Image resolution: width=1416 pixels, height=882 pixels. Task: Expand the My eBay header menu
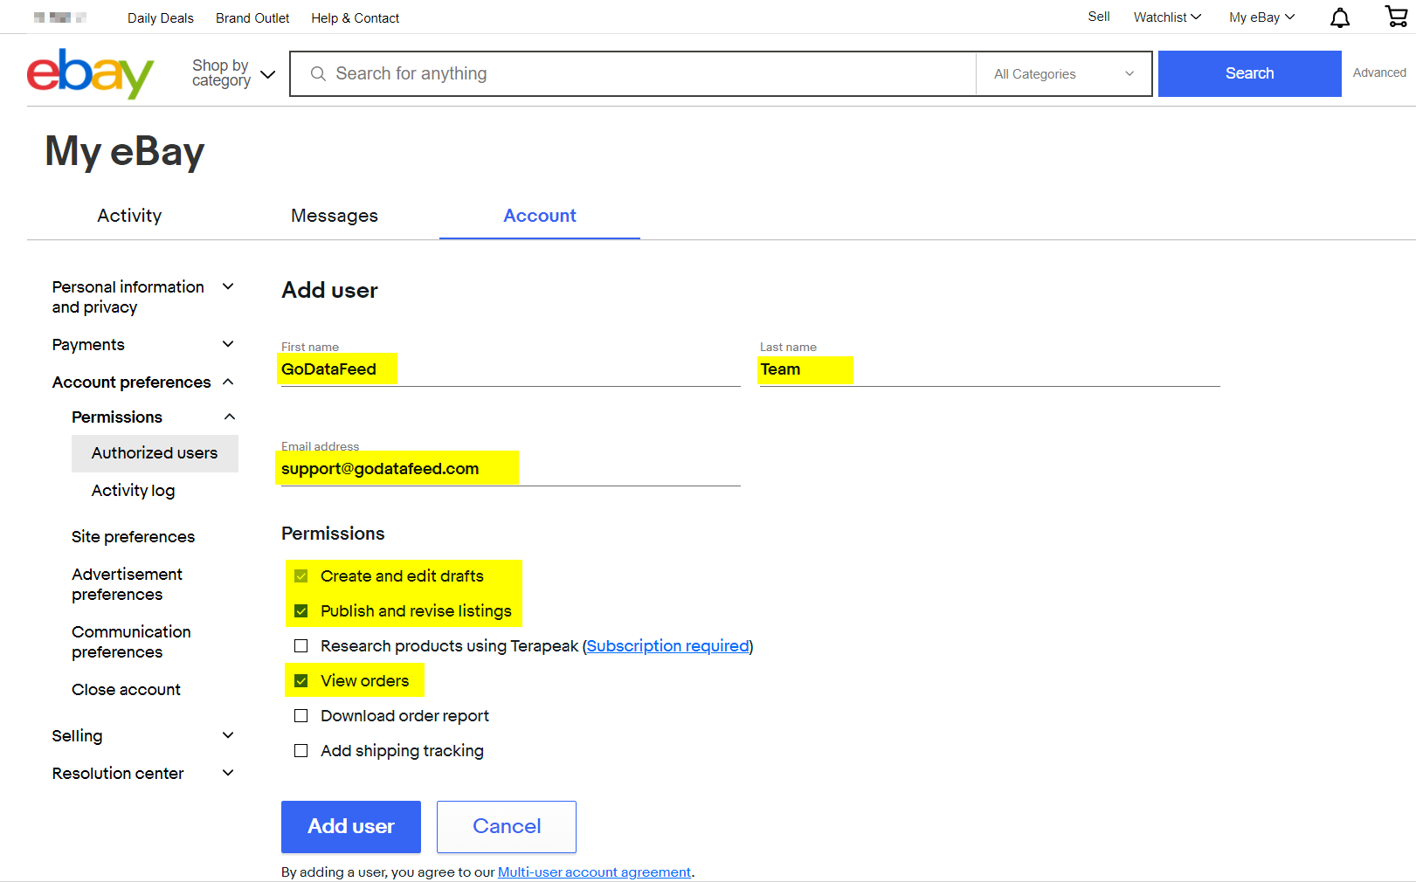pyautogui.click(x=1261, y=17)
